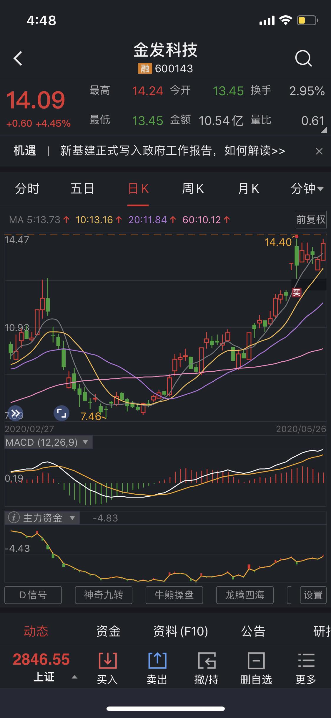Image resolution: width=331 pixels, height=718 pixels.
Task: Switch to 分时 chart tab
Action: tap(27, 188)
